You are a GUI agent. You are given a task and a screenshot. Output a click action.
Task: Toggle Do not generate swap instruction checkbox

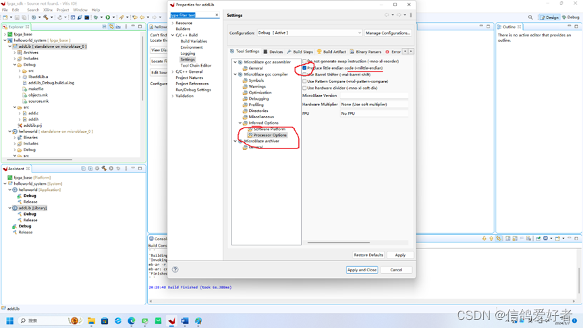click(x=304, y=61)
